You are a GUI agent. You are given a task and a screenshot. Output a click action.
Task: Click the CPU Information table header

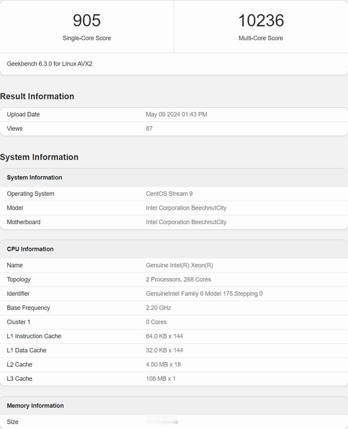(x=30, y=249)
